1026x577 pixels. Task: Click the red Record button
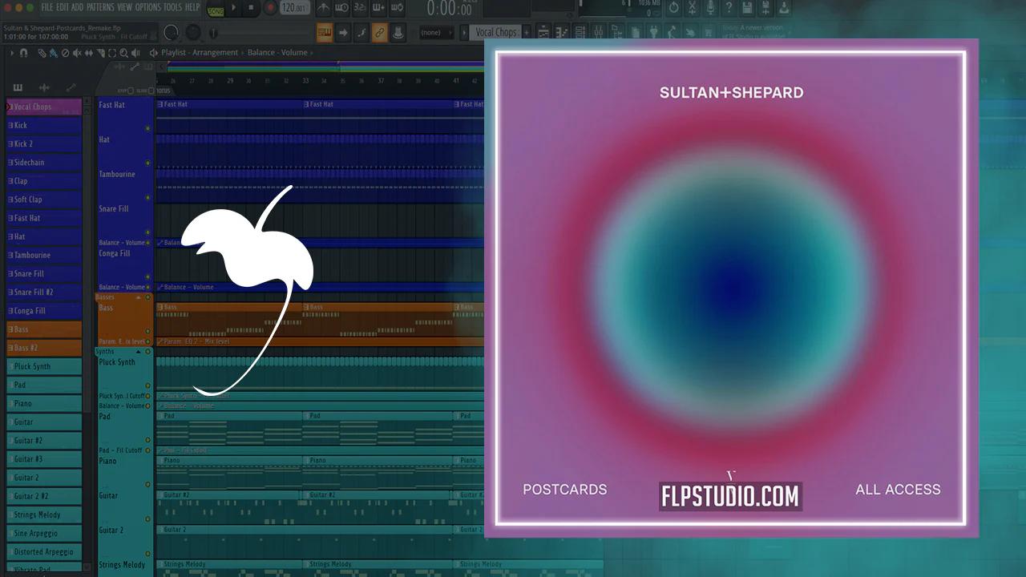click(270, 8)
